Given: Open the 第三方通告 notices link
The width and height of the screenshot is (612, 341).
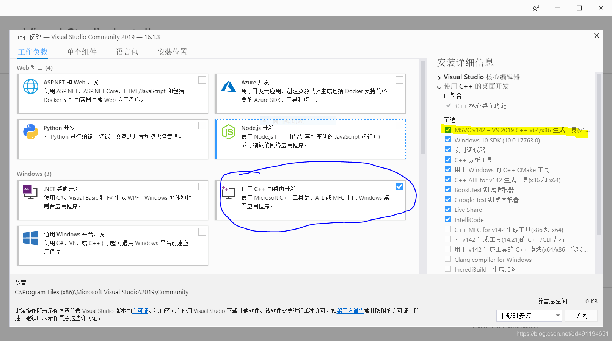Looking at the screenshot, I should 350,311.
